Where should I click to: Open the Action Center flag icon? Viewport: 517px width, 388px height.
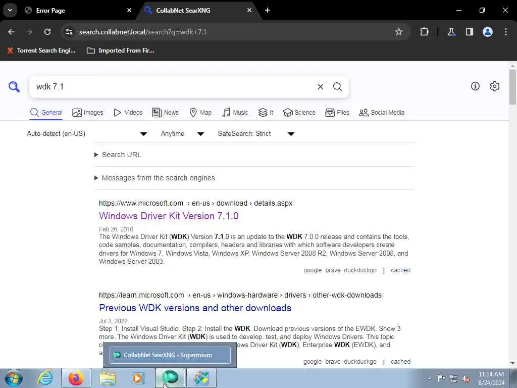tap(441, 378)
